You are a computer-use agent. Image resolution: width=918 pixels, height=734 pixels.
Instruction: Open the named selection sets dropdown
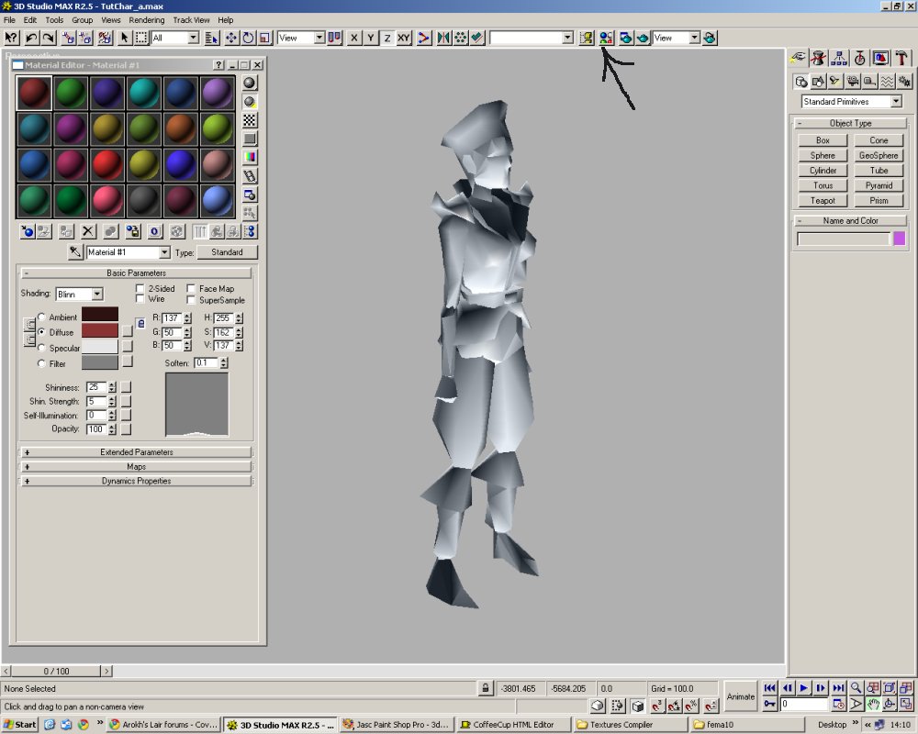[x=567, y=38]
